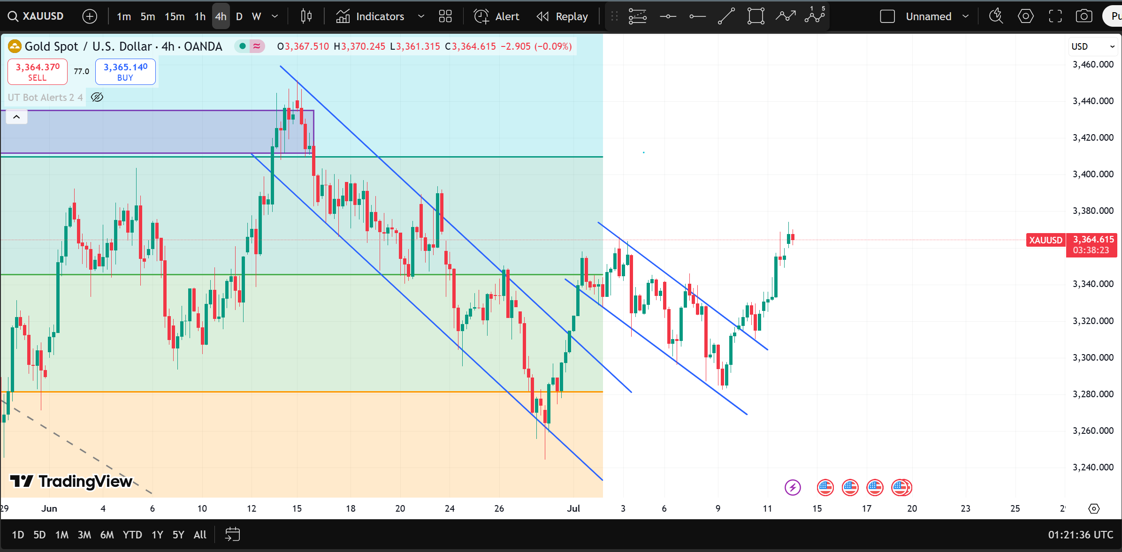Set the date range to 3M
The image size is (1122, 552).
click(x=84, y=535)
